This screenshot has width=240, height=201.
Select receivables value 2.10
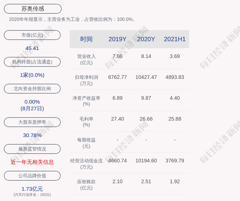pyautogui.click(x=117, y=182)
